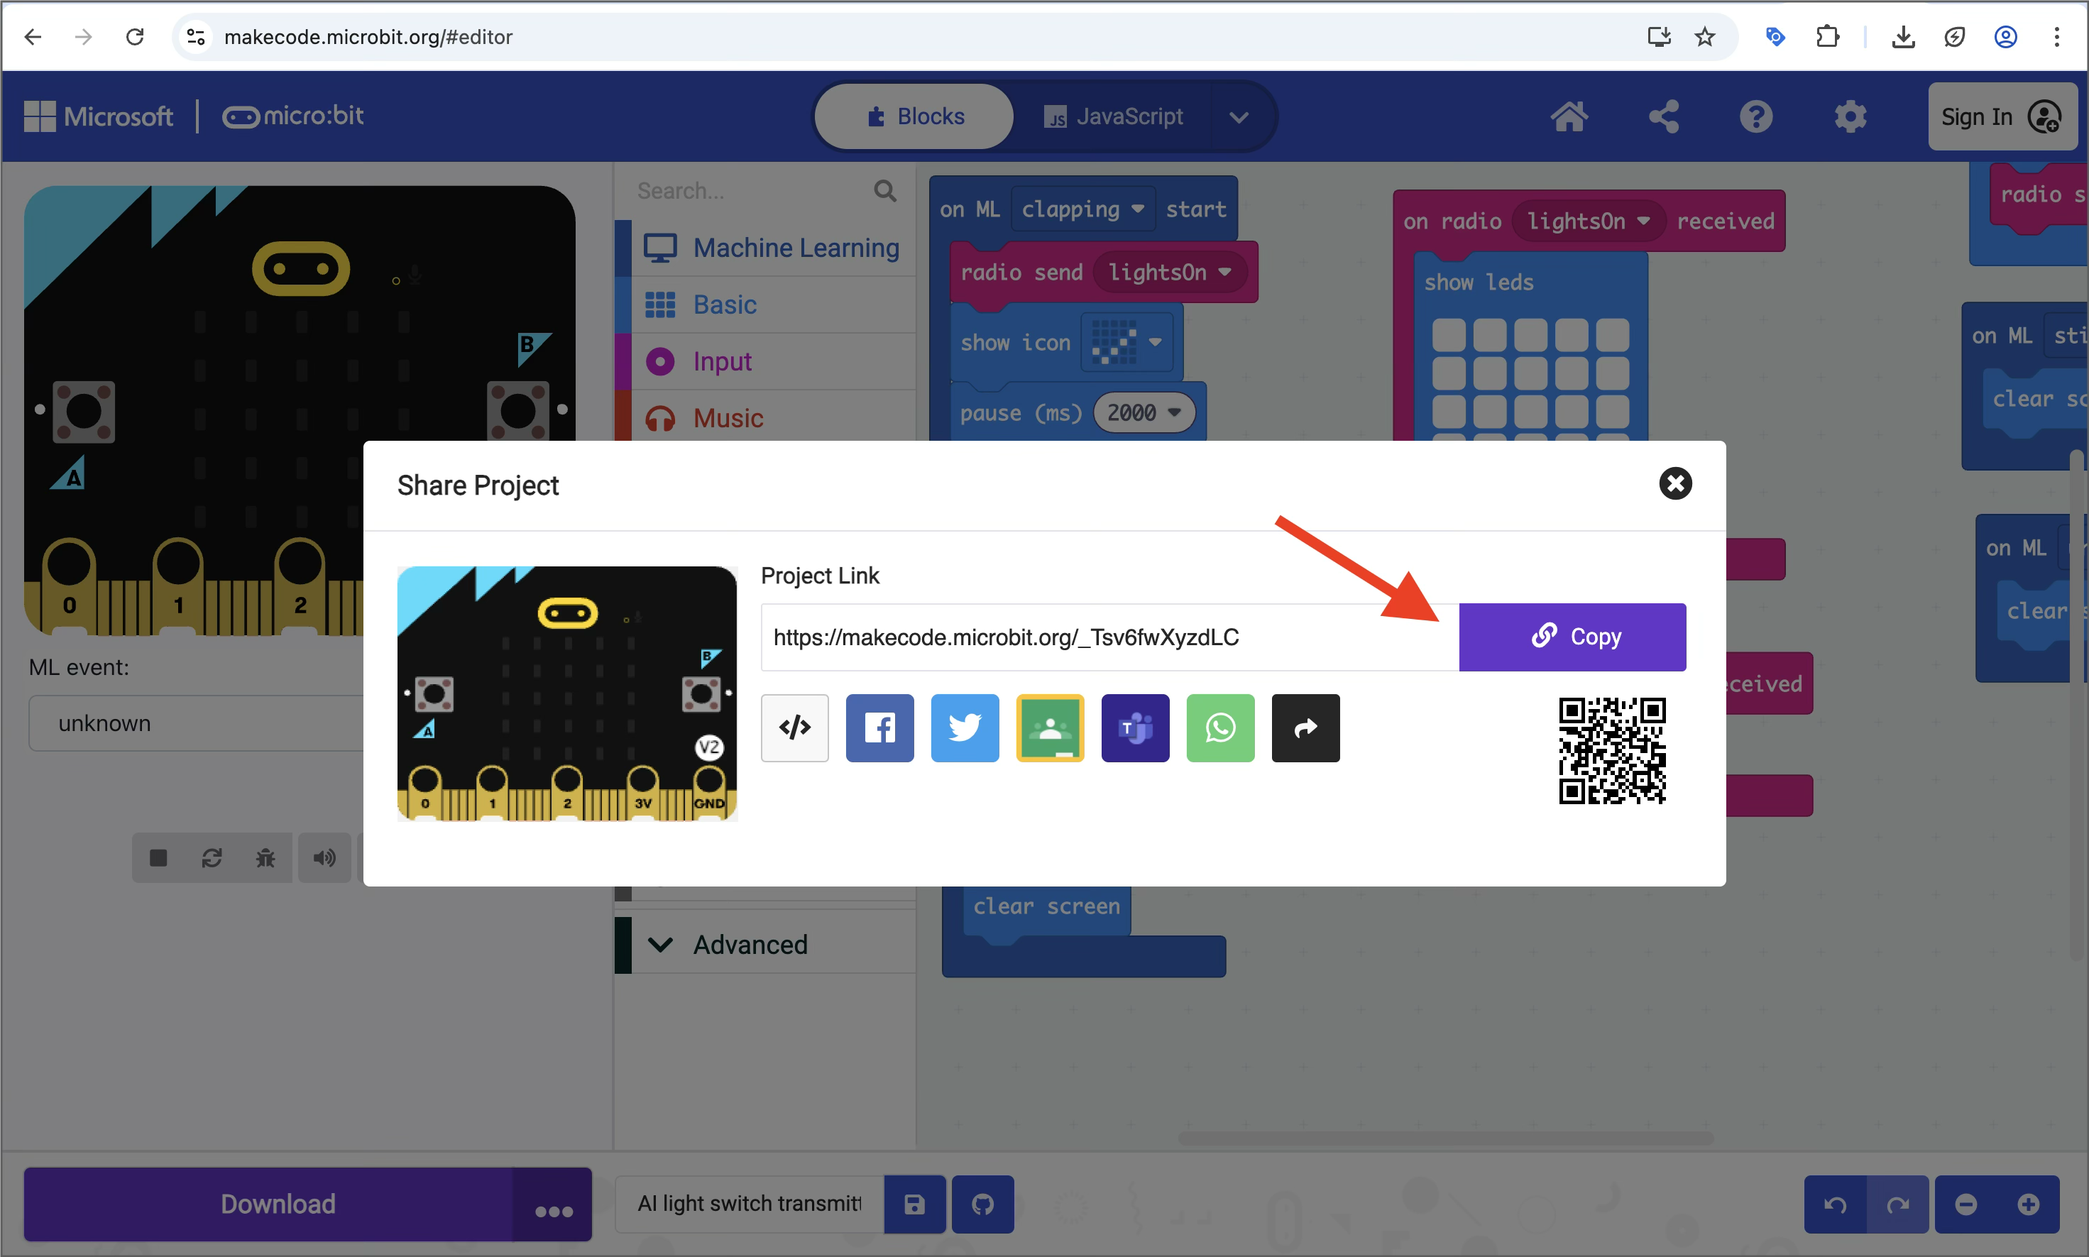Start simulator debug mode

click(x=265, y=857)
